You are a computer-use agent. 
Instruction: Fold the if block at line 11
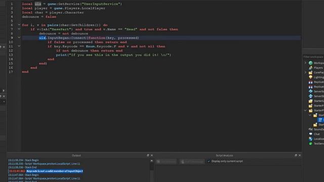(19, 46)
